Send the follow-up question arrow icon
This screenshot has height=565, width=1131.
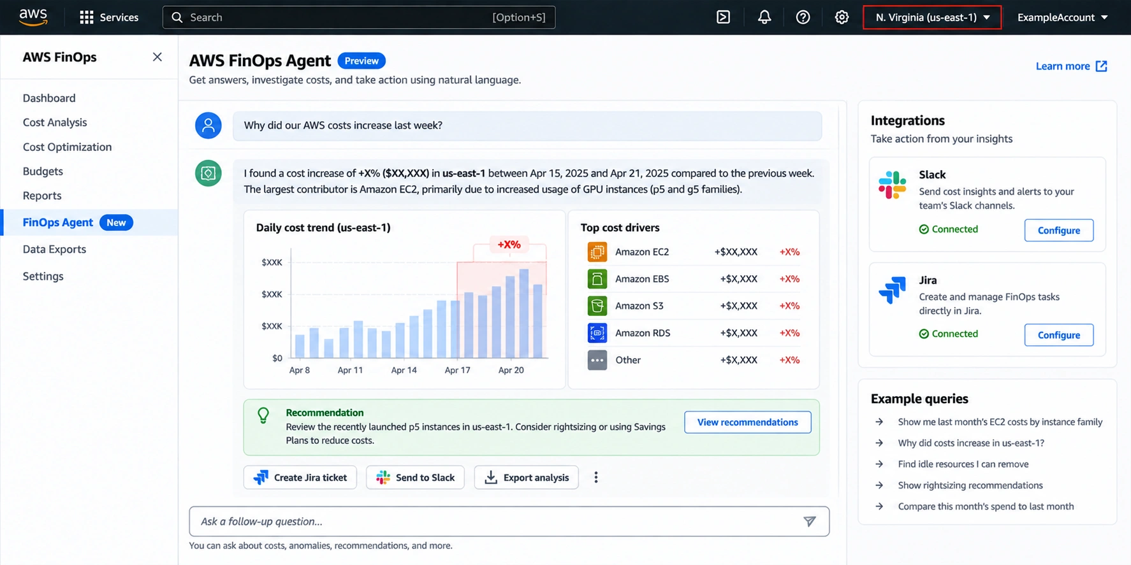809,521
